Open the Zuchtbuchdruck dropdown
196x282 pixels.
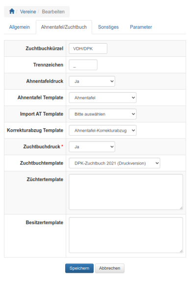[x=92, y=147]
